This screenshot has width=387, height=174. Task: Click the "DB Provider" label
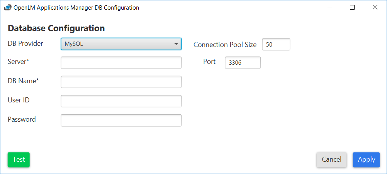(x=25, y=43)
